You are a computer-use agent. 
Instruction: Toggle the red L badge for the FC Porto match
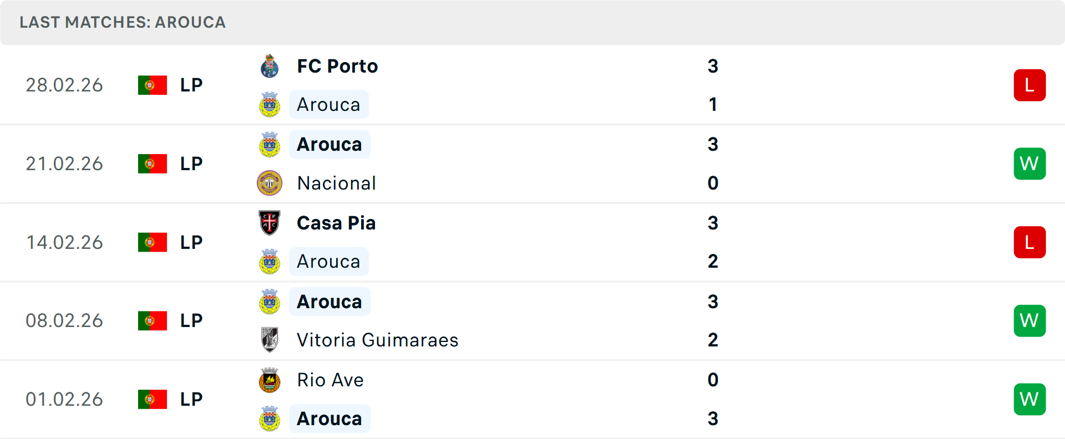1029,85
